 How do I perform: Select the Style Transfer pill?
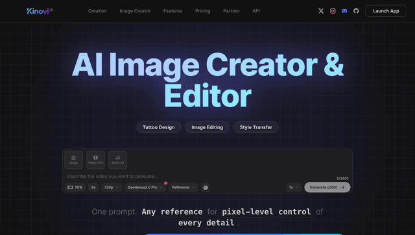point(256,127)
